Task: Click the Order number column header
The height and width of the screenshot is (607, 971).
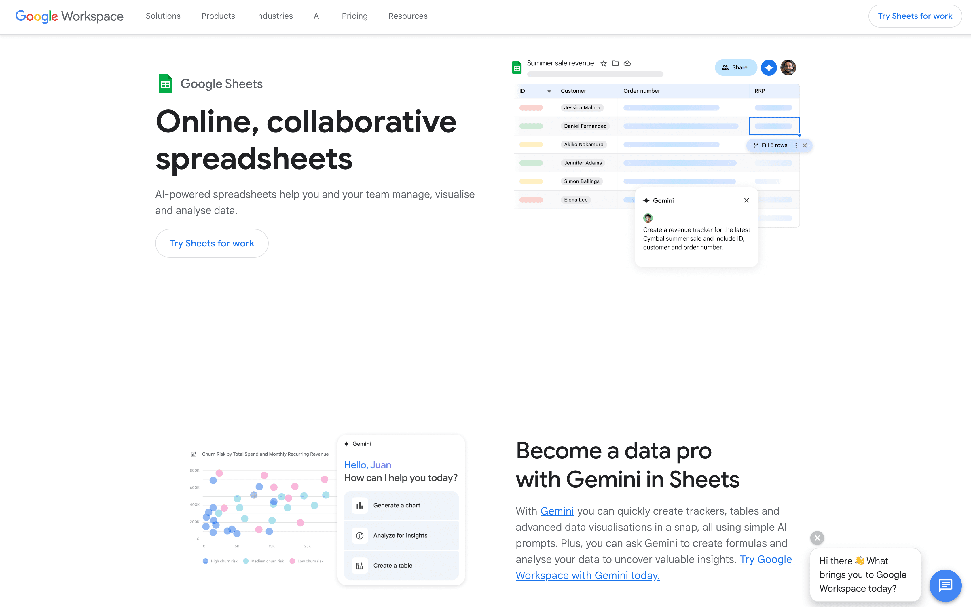Action: pos(683,91)
